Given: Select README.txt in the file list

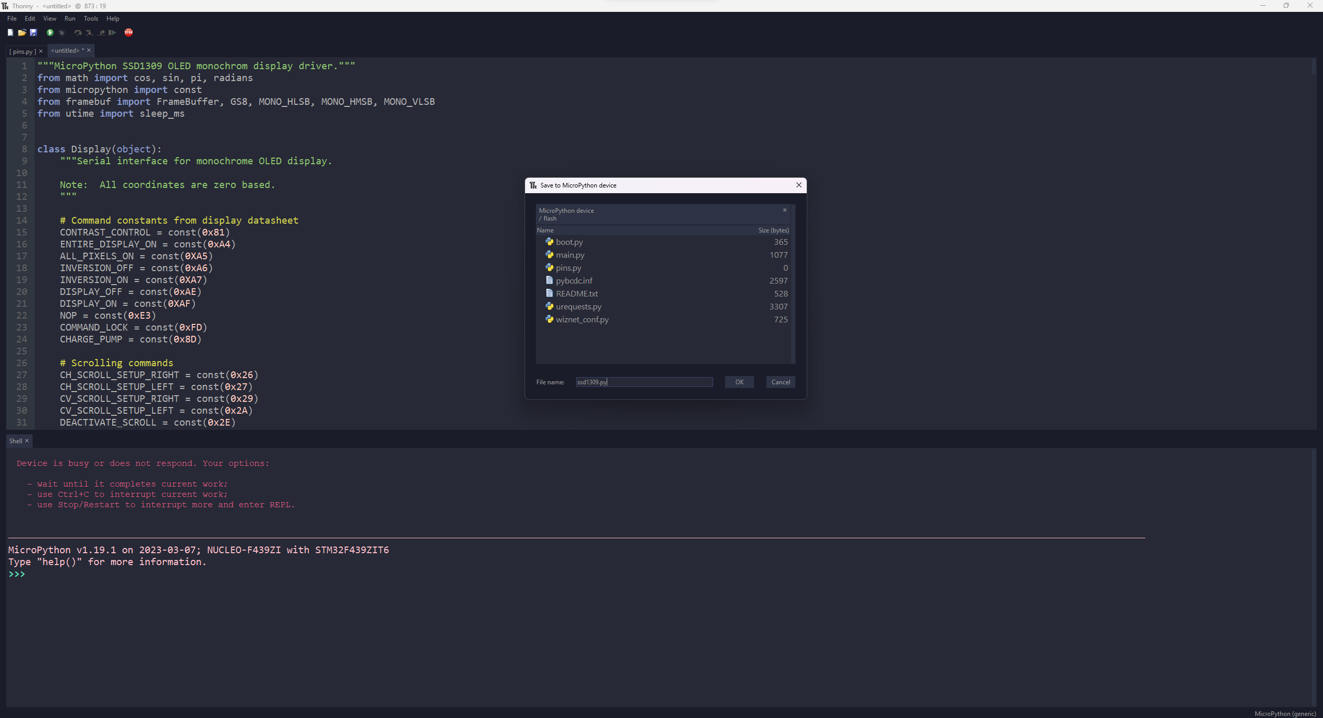Looking at the screenshot, I should pos(663,293).
